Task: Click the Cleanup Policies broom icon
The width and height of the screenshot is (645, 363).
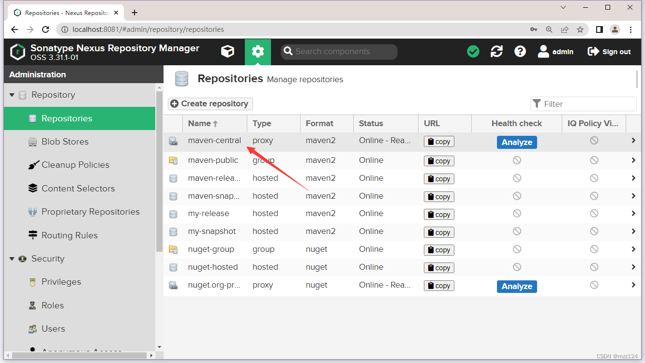Action: click(33, 165)
